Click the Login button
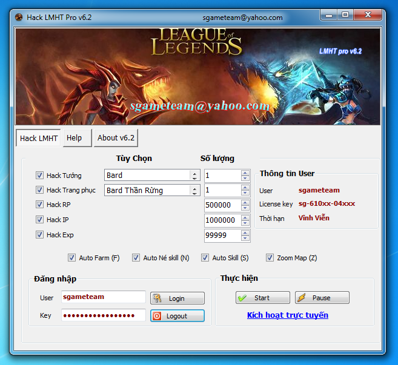 coord(177,298)
